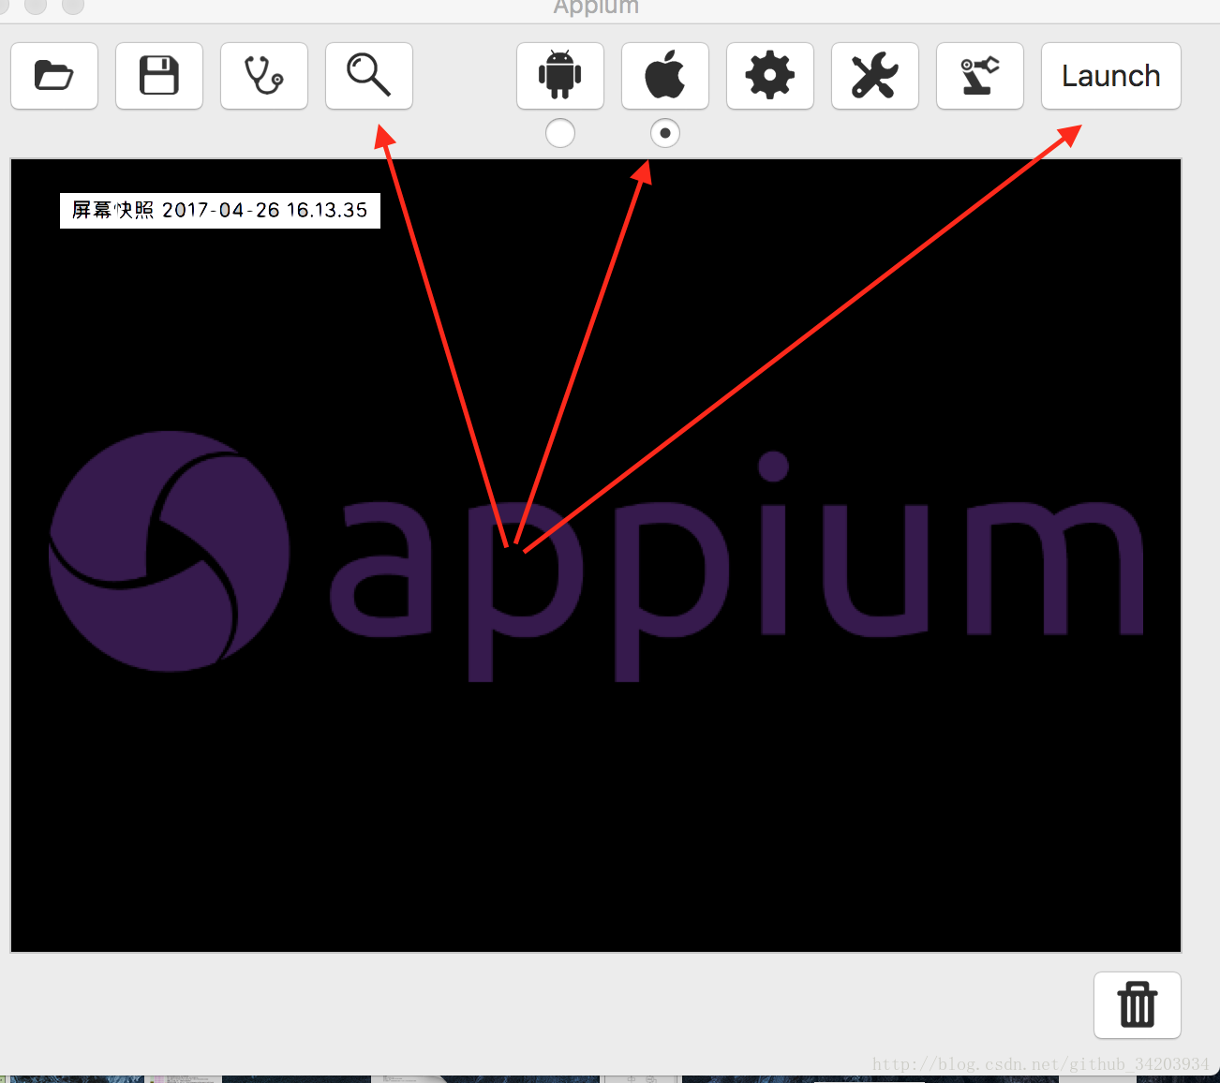Click the Launch button

1111,76
